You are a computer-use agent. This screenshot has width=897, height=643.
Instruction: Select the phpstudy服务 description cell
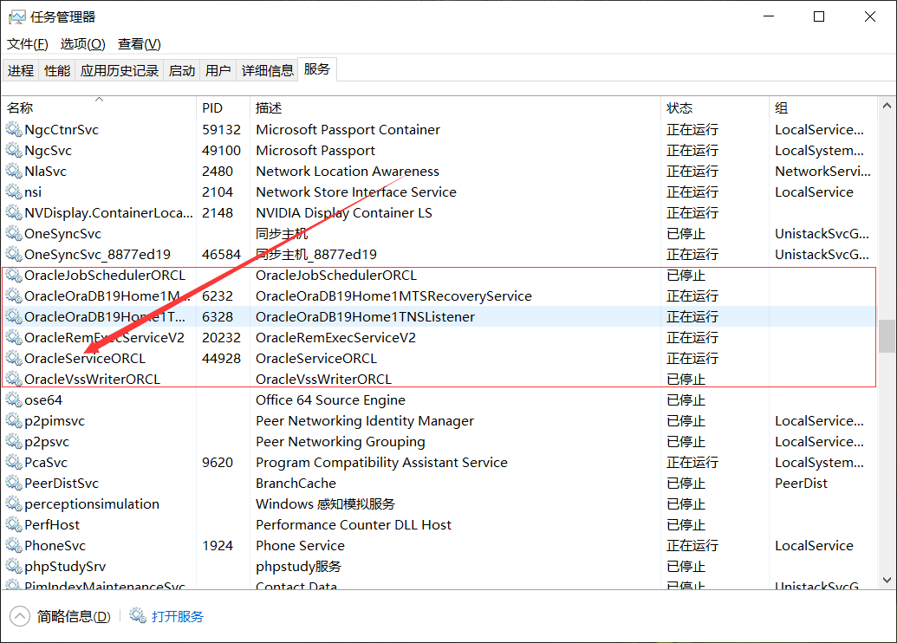pyautogui.click(x=298, y=567)
